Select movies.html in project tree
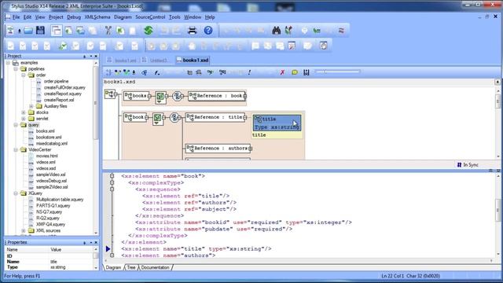This screenshot has width=503, height=283. 47,156
